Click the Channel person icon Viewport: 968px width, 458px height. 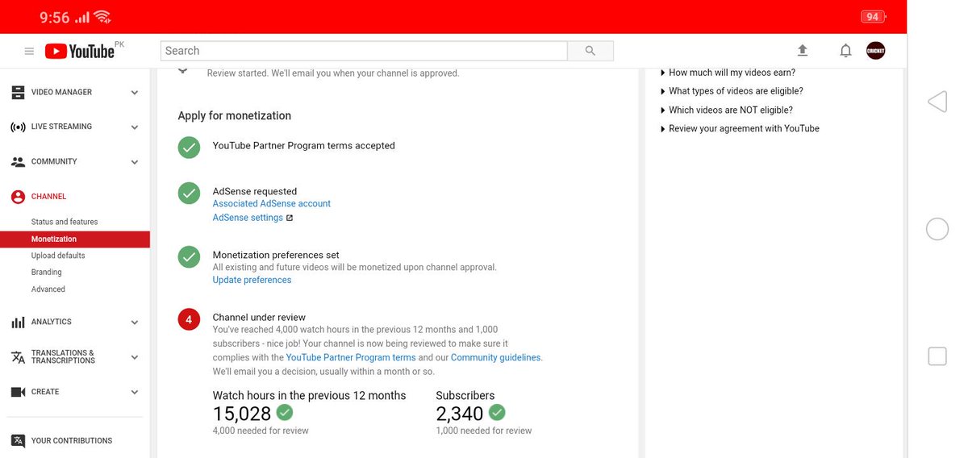(18, 197)
